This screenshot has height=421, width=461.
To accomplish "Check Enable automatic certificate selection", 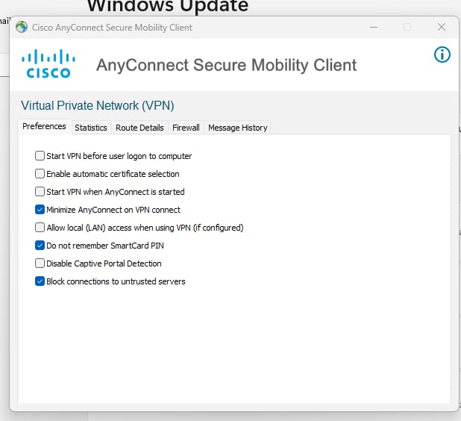I will click(x=40, y=174).
